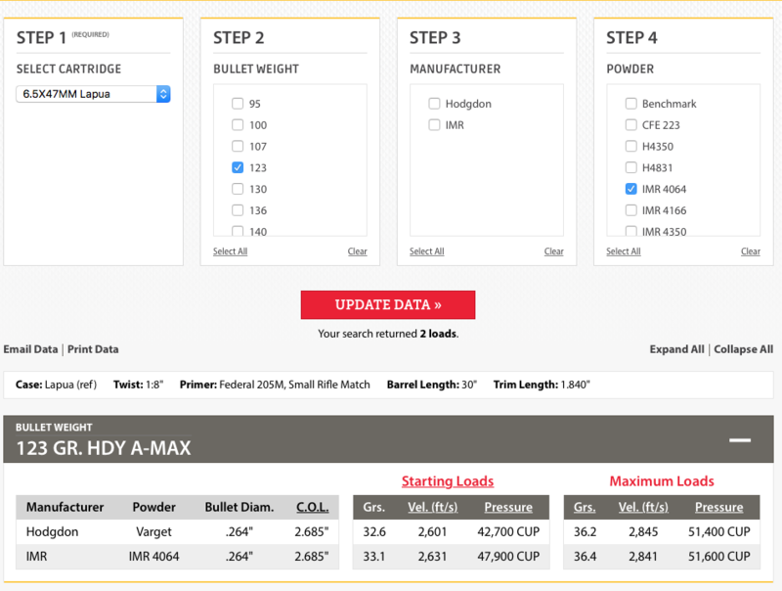Collapse the 123 GR. HDY A-MAX section

point(740,440)
